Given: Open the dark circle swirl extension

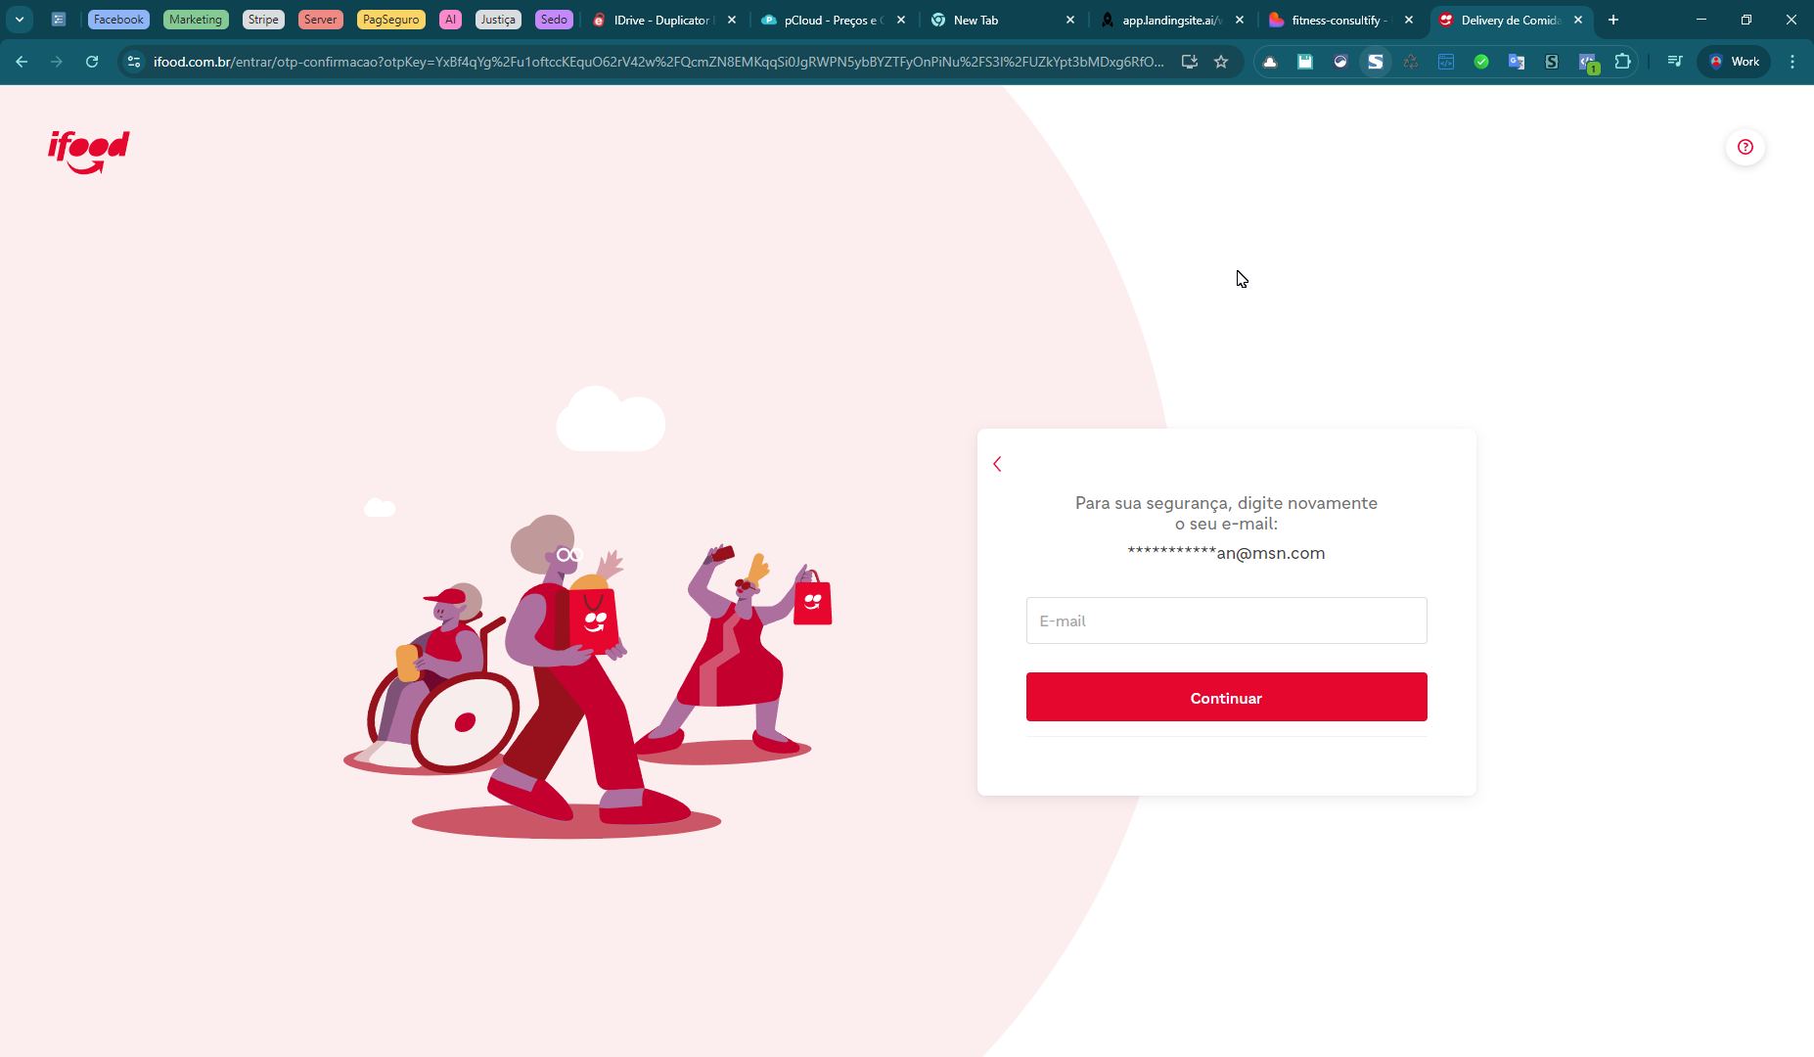Looking at the screenshot, I should click(x=1340, y=62).
